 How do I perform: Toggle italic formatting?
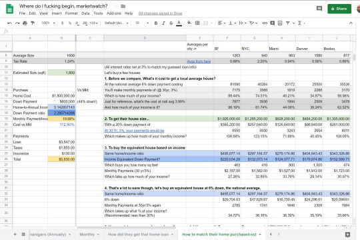coord(163,23)
